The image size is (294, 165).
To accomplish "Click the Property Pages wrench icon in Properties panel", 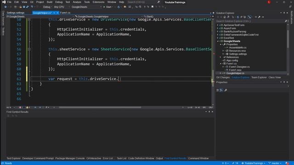I will [226, 90].
